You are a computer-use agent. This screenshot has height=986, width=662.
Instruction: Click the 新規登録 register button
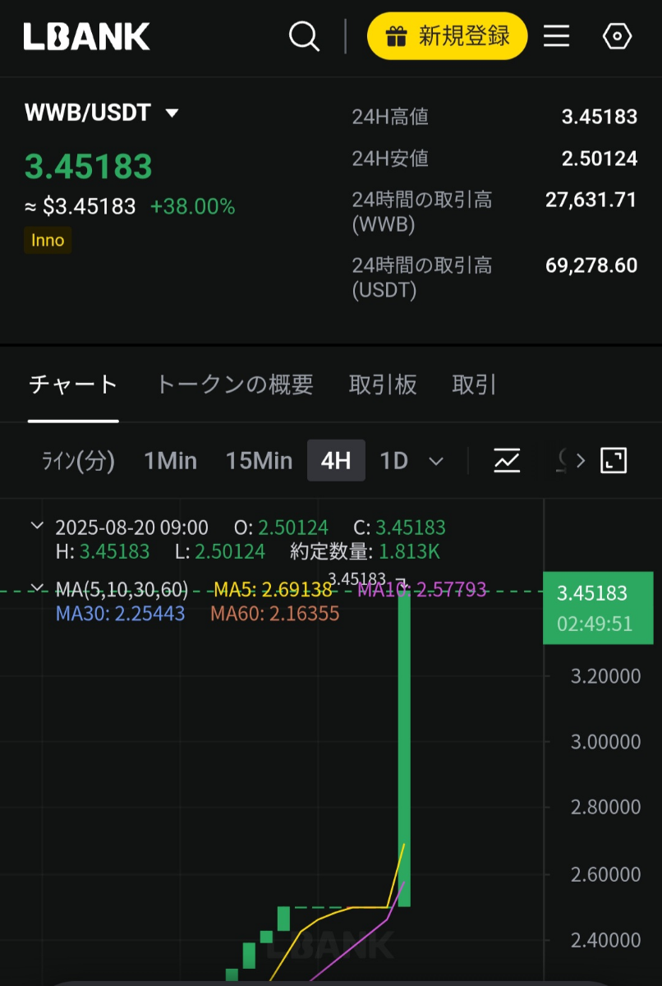pyautogui.click(x=447, y=36)
